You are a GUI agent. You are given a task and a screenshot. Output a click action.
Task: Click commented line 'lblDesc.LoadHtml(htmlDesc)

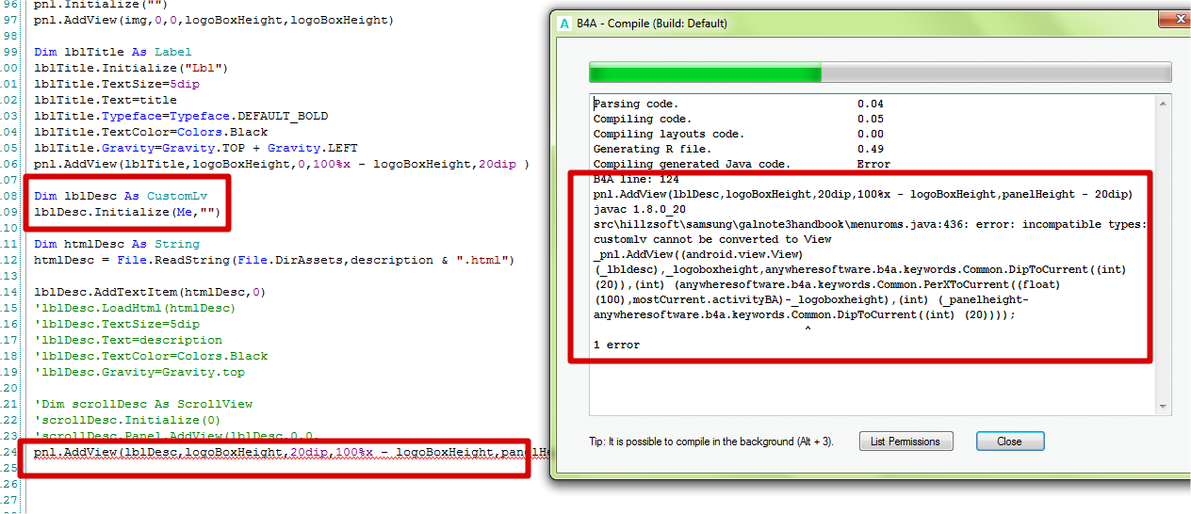click(135, 308)
